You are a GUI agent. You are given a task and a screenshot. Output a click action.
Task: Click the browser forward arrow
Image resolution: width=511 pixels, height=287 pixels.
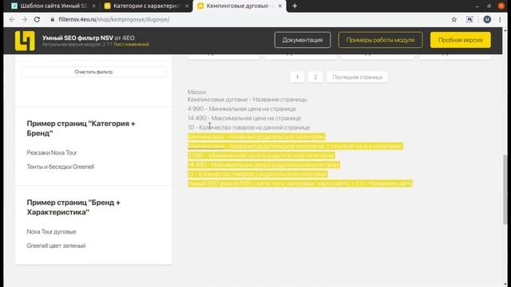coord(25,19)
